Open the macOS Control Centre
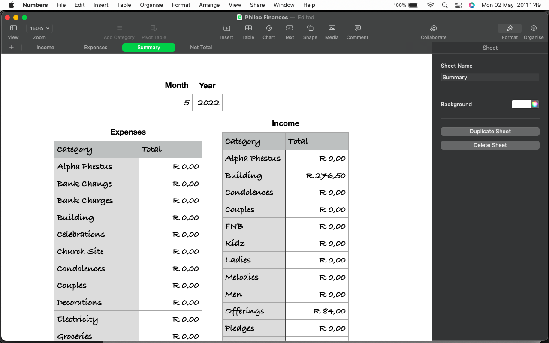 459,5
